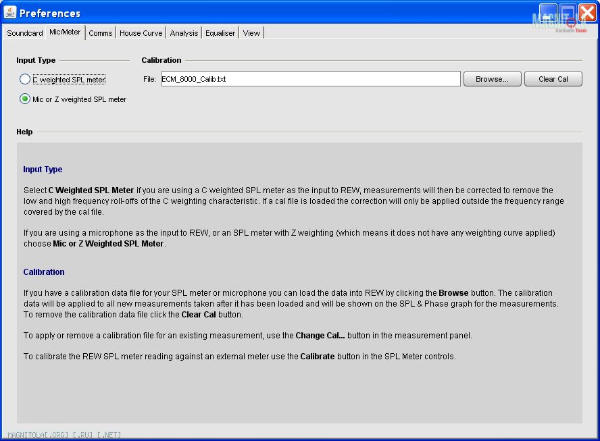Select the C weighted SPL meter option
600x441 pixels.
coord(25,80)
